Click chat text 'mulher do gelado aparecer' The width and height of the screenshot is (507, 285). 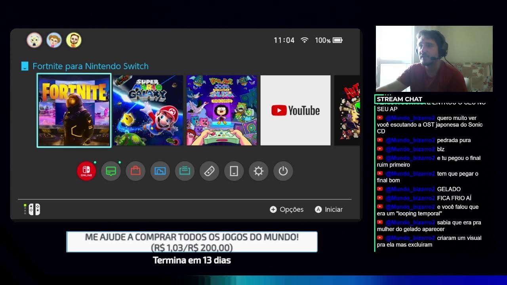[411, 229]
